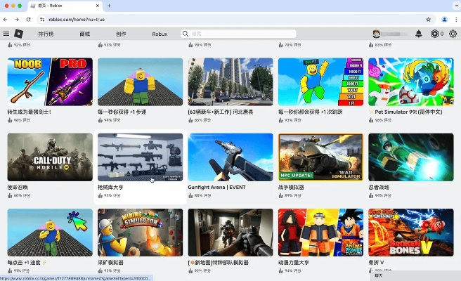
Task: Click the thumbs-up icon under 河北唐县
Action: 190,120
